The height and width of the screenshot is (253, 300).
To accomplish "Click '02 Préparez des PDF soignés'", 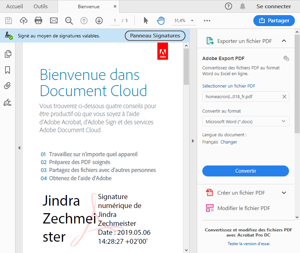I will click(75, 162).
